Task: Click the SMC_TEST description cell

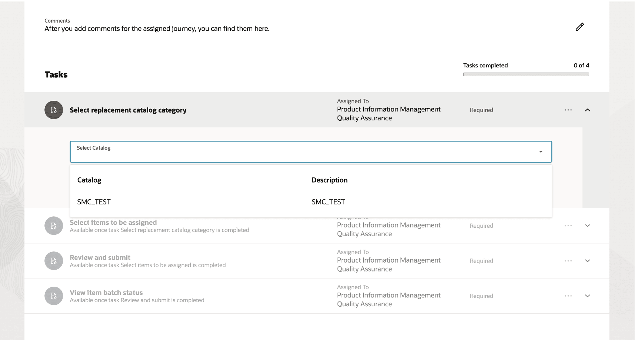Action: click(x=328, y=202)
